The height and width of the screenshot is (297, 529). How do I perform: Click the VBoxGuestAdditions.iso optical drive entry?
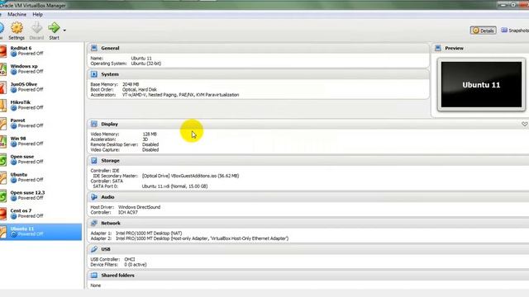click(191, 176)
